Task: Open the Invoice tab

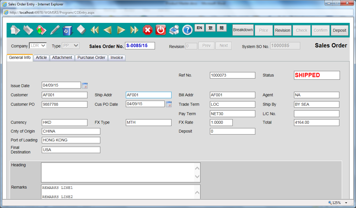Action: point(117,58)
